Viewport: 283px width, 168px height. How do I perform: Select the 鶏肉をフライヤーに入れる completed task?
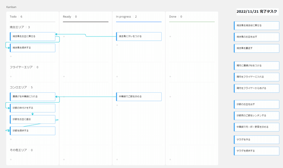[256, 77]
